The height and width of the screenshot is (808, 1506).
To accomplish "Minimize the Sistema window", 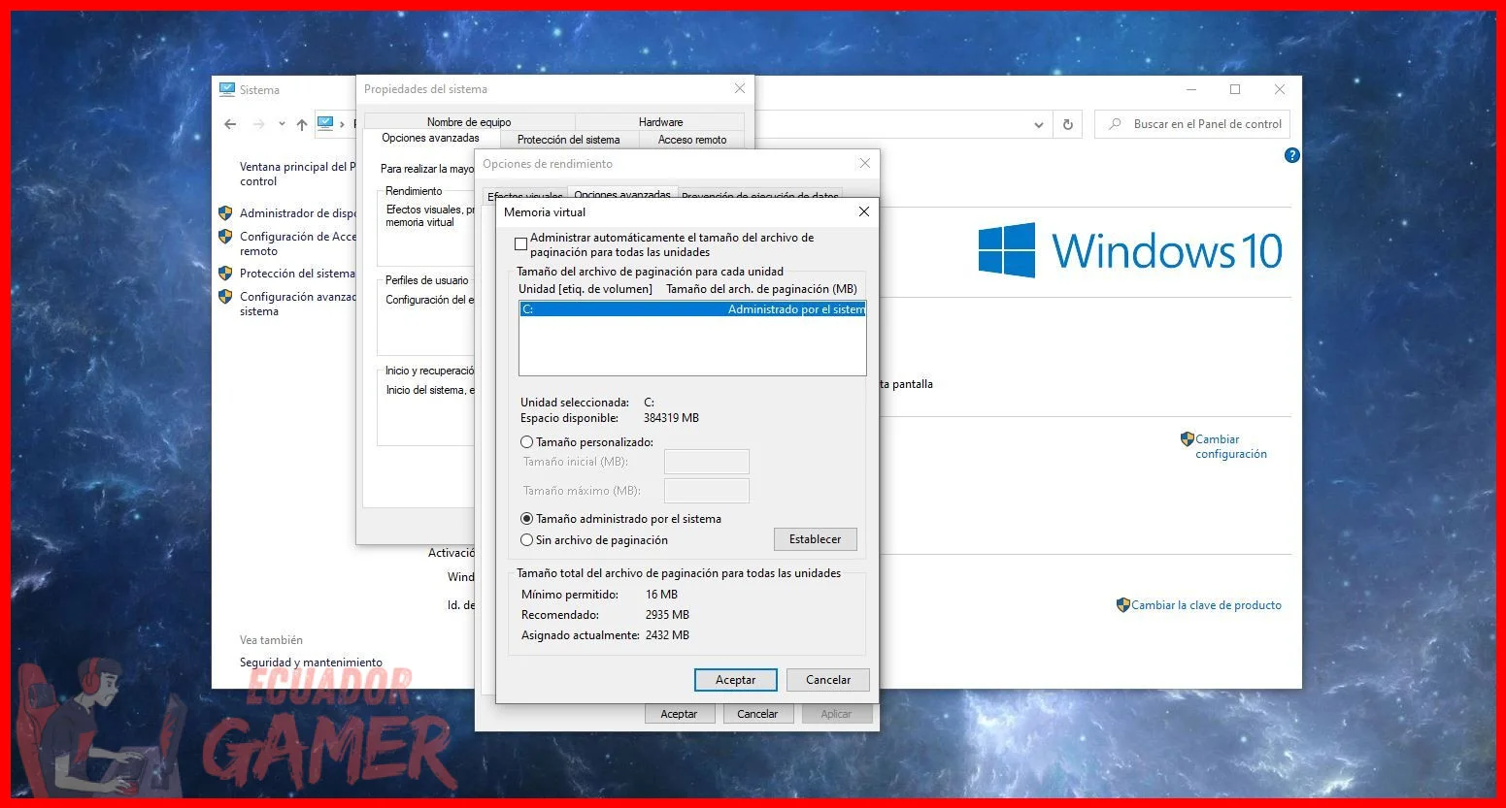I will pyautogui.click(x=1191, y=89).
